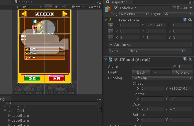Edit the Depth value 24 field
The width and height of the screenshot is (194, 126).
pyautogui.click(x=161, y=72)
